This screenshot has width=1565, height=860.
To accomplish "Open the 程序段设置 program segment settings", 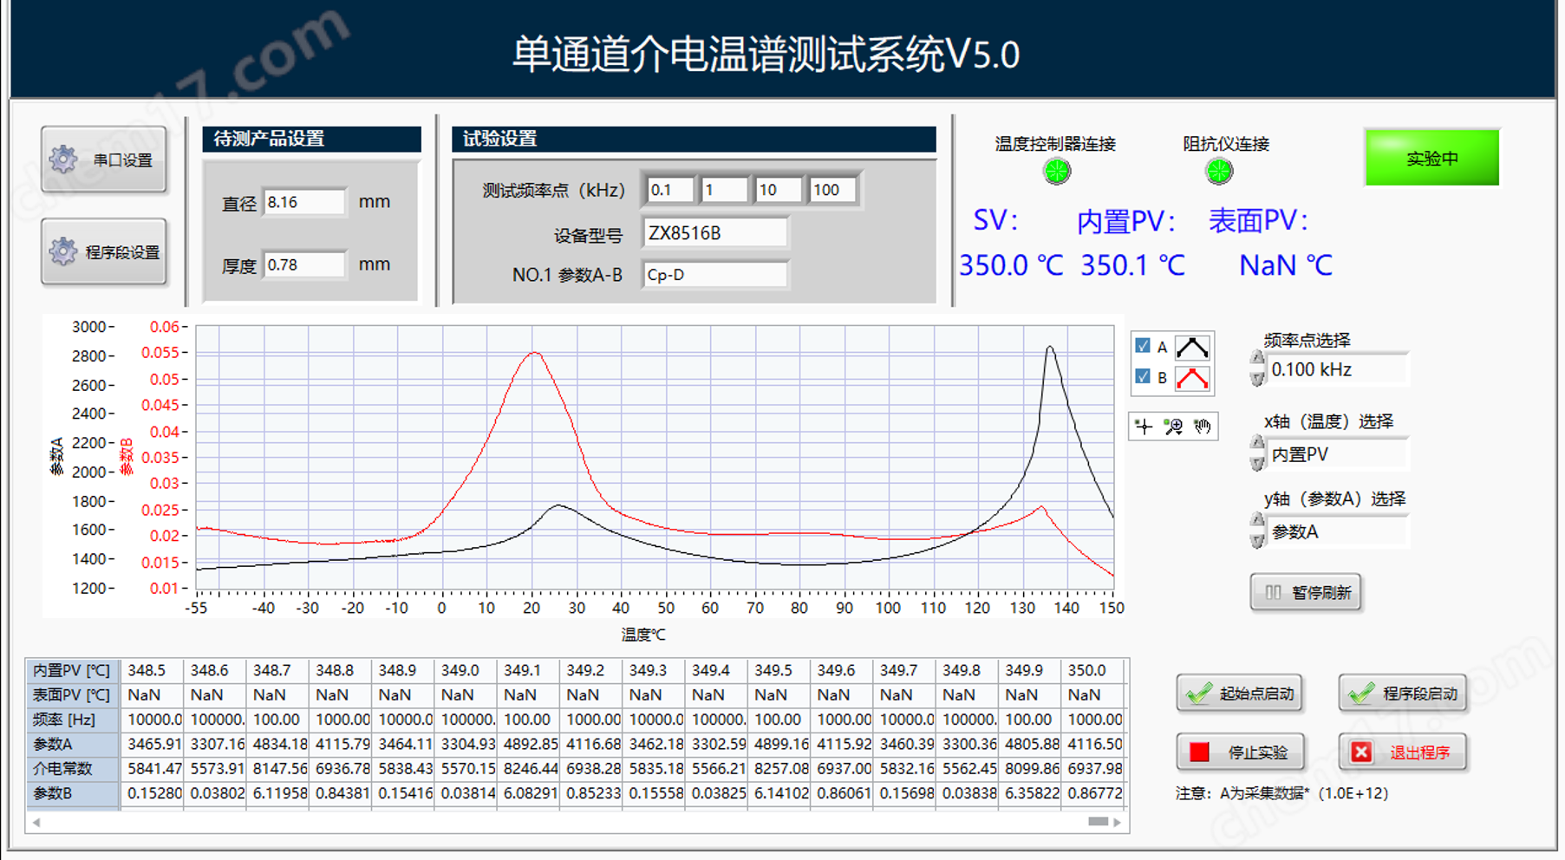I will point(104,251).
